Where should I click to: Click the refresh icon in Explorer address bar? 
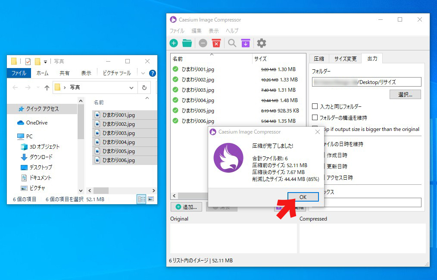click(x=144, y=87)
